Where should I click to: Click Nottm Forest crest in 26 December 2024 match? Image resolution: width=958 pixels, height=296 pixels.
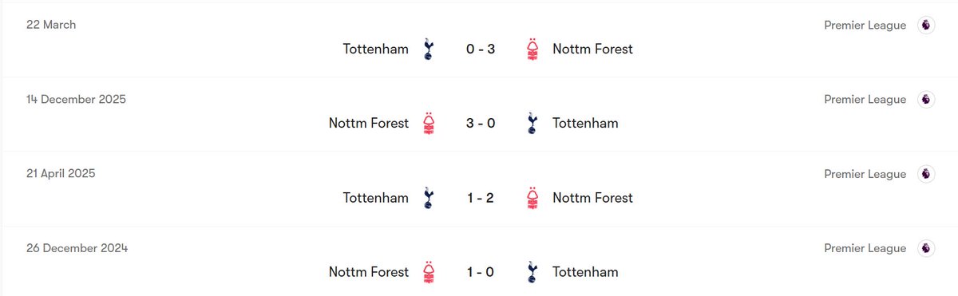pyautogui.click(x=429, y=272)
